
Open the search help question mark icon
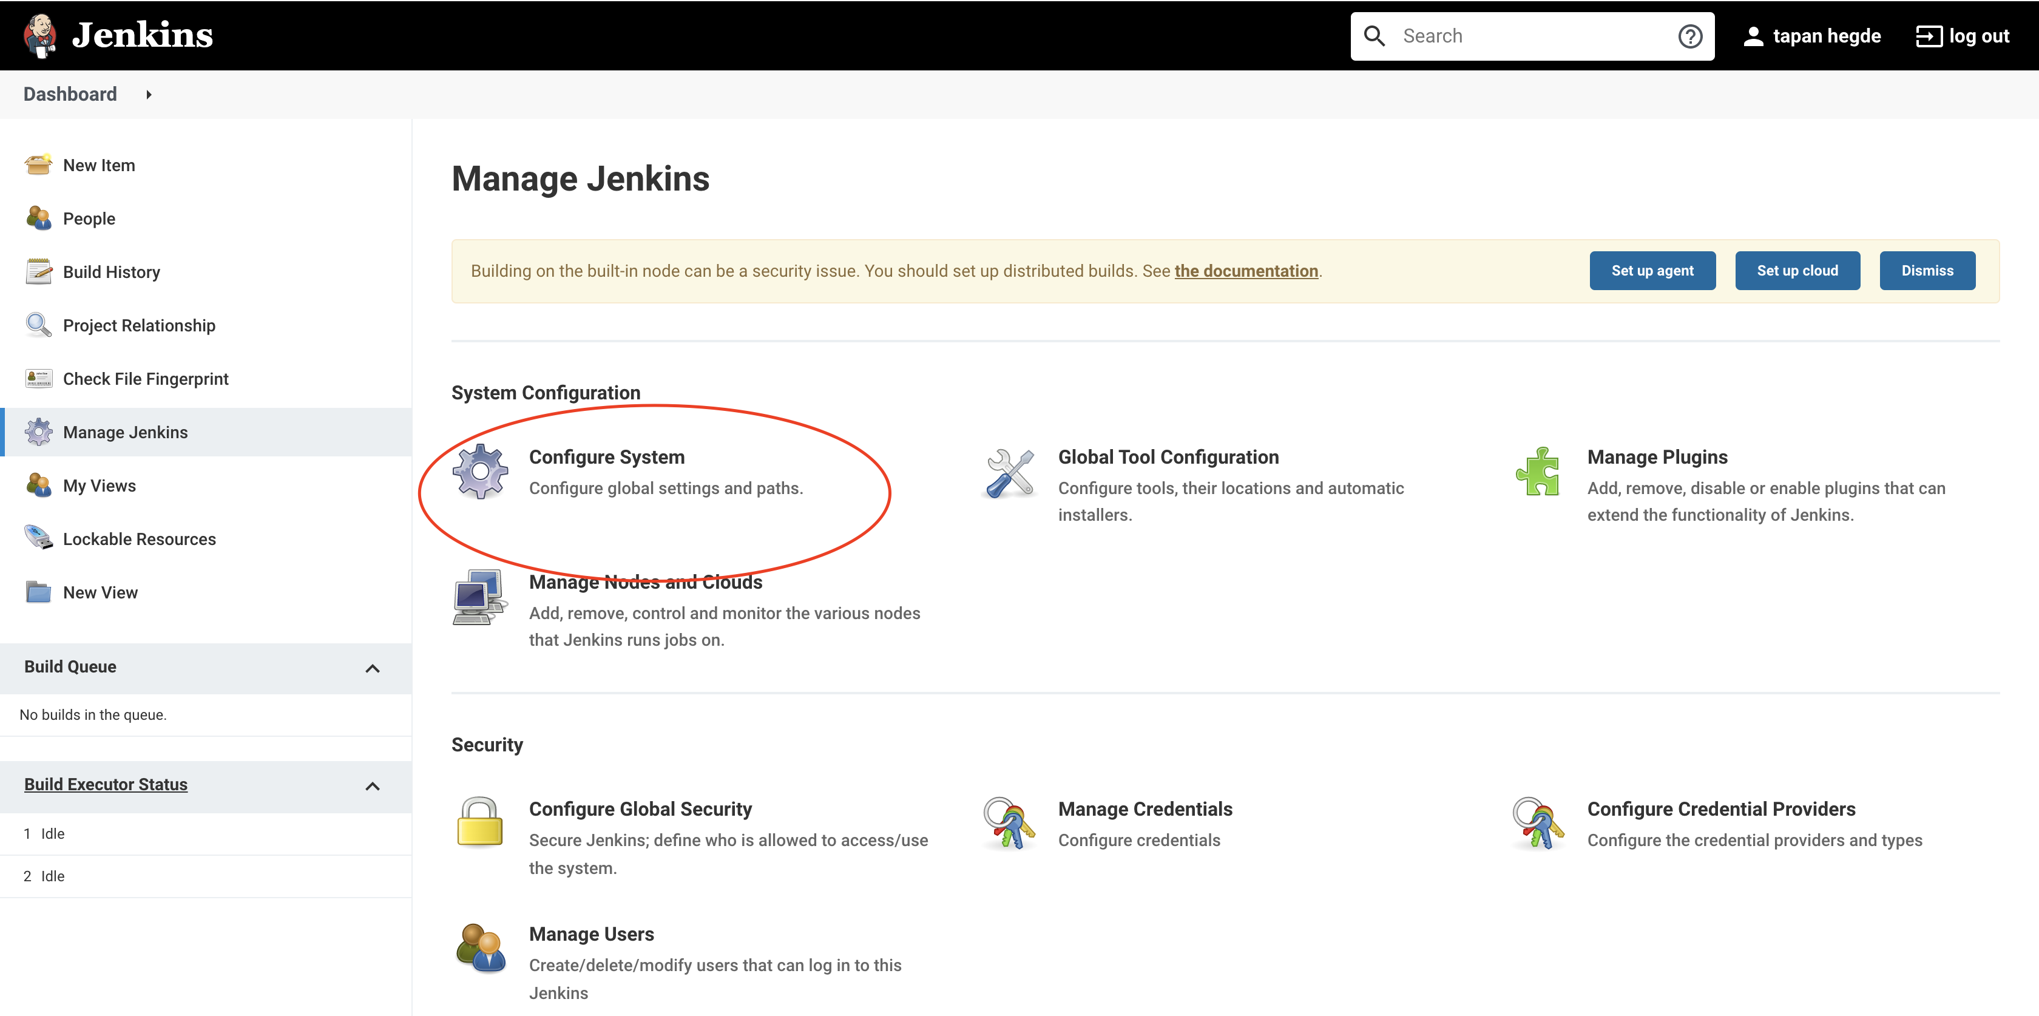pyautogui.click(x=1690, y=36)
